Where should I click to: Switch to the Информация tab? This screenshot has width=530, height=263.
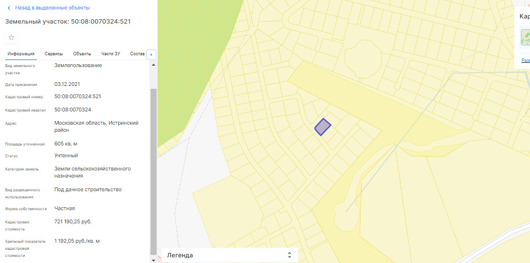point(21,54)
